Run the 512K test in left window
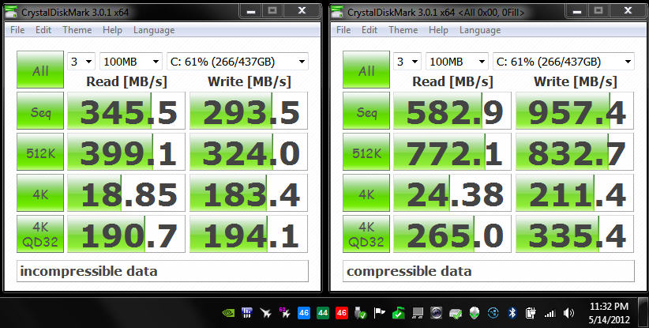The width and height of the screenshot is (649, 328). coord(40,152)
